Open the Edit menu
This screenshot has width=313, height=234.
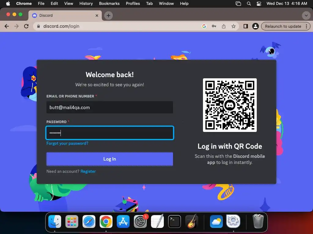point(54,4)
